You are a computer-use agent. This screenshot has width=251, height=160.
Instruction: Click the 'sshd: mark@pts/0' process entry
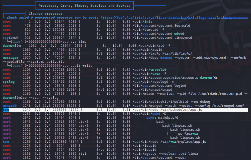pos(162,118)
